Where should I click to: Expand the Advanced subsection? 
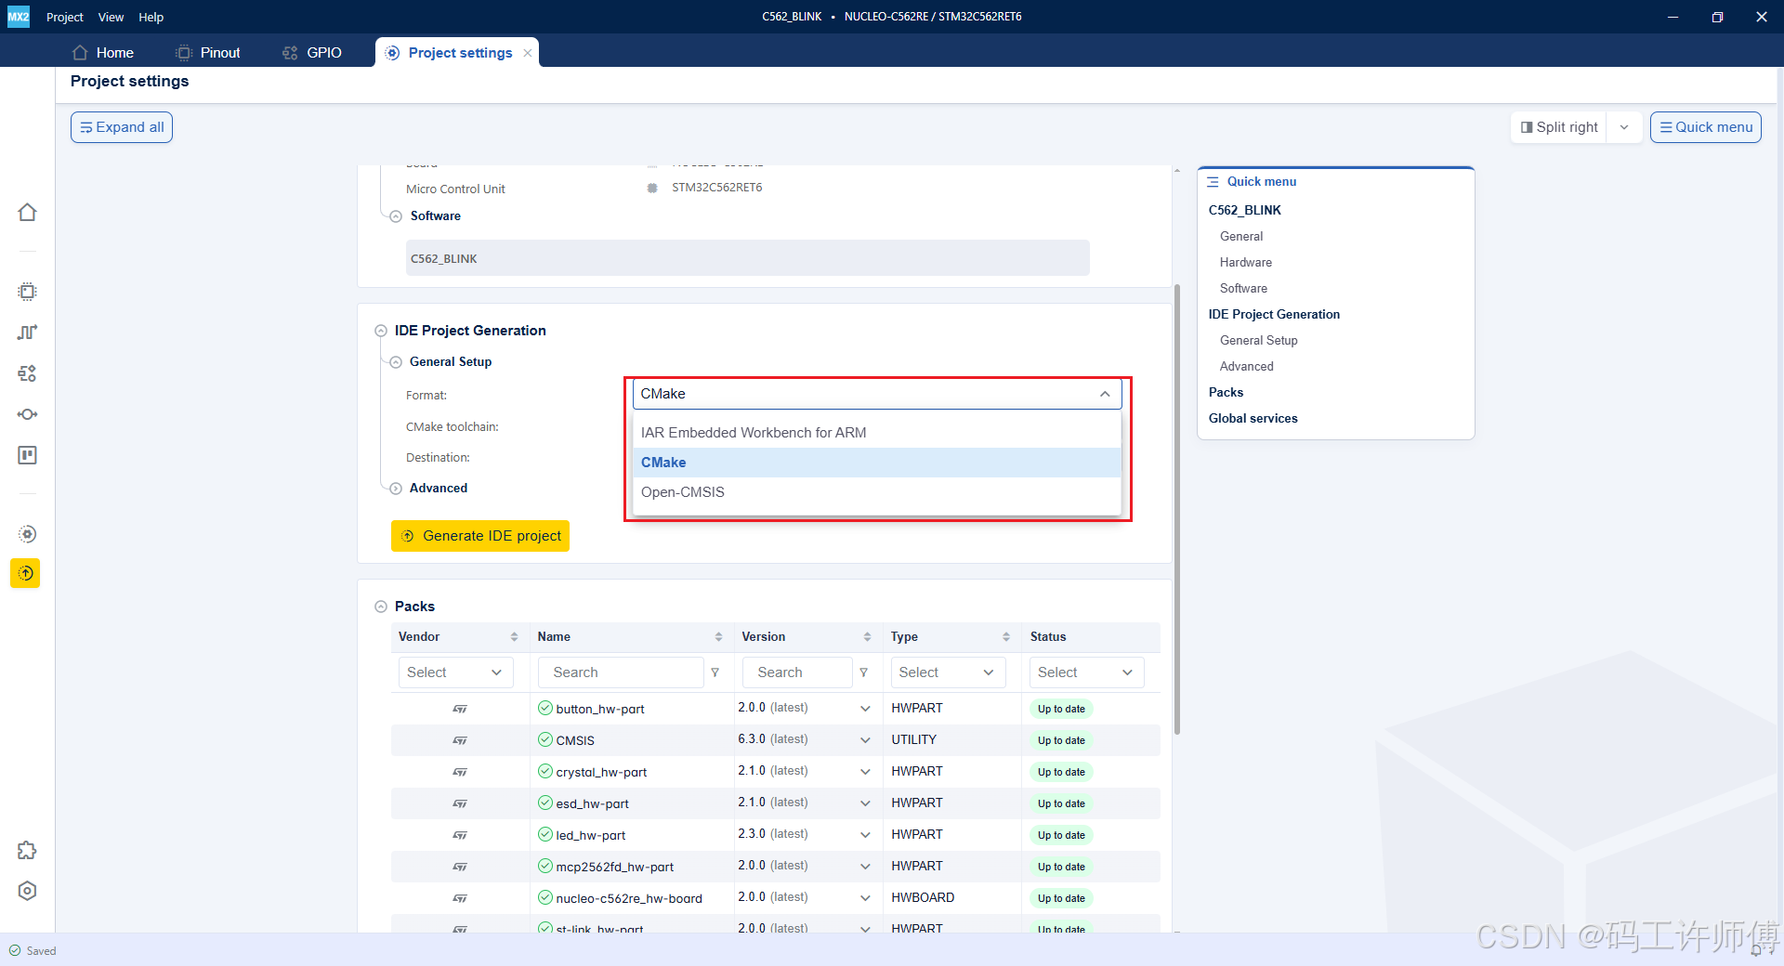pos(396,489)
